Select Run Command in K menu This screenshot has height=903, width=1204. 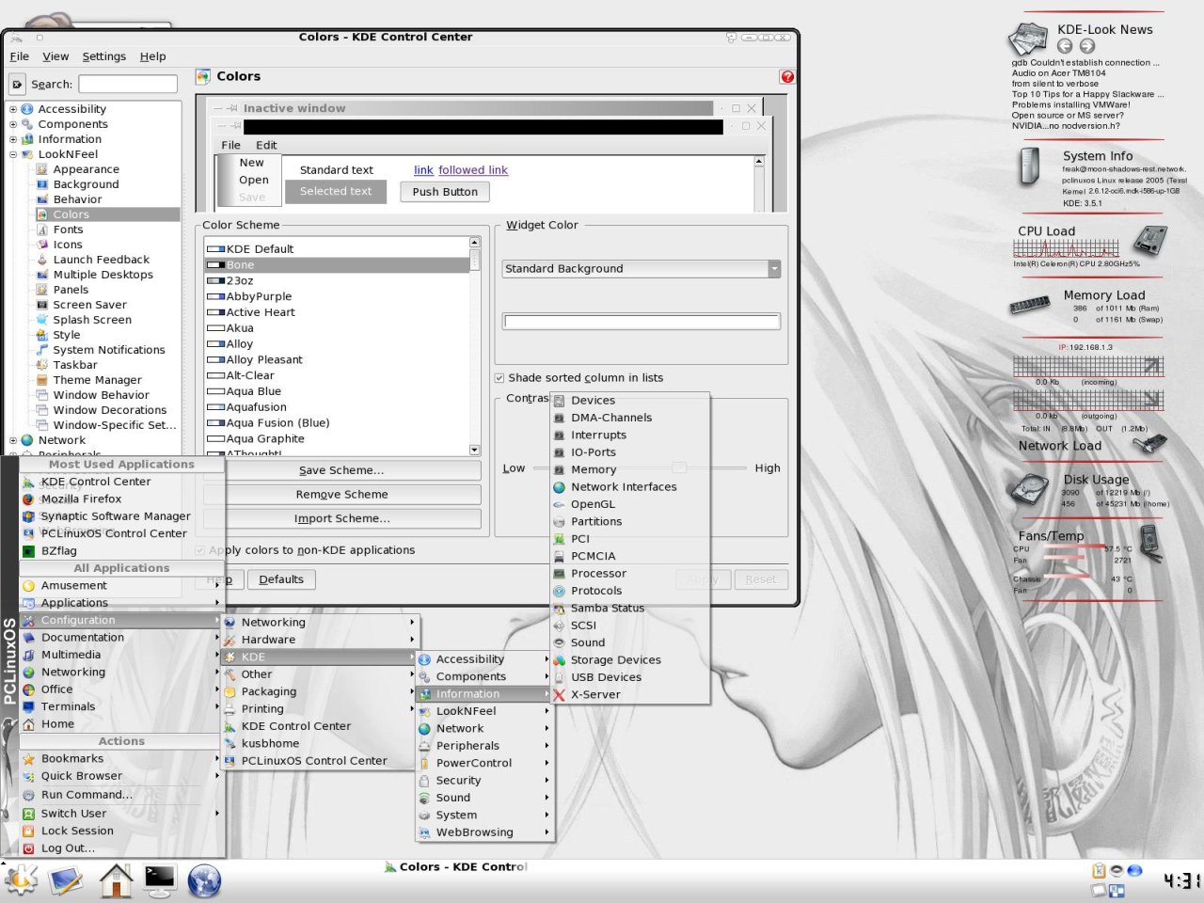[x=121, y=795]
